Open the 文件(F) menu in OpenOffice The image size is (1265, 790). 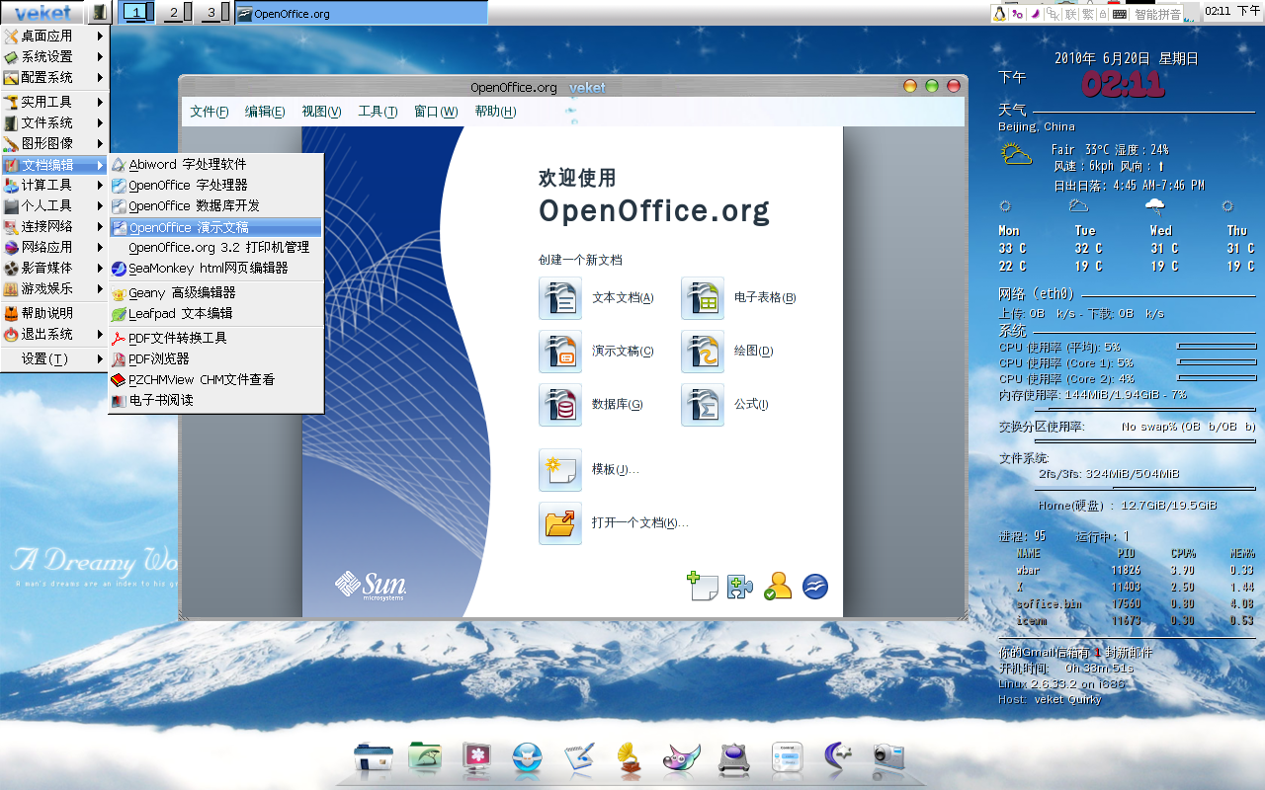coord(210,112)
